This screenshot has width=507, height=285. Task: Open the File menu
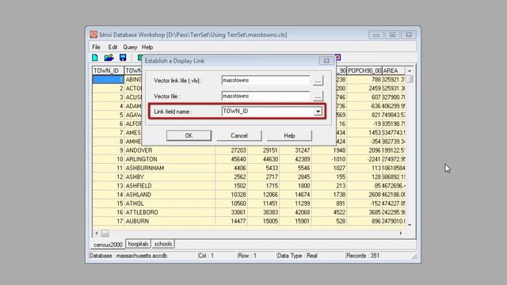point(96,47)
